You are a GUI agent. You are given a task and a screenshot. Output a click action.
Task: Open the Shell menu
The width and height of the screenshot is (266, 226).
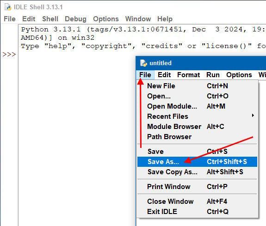pyautogui.click(x=50, y=19)
